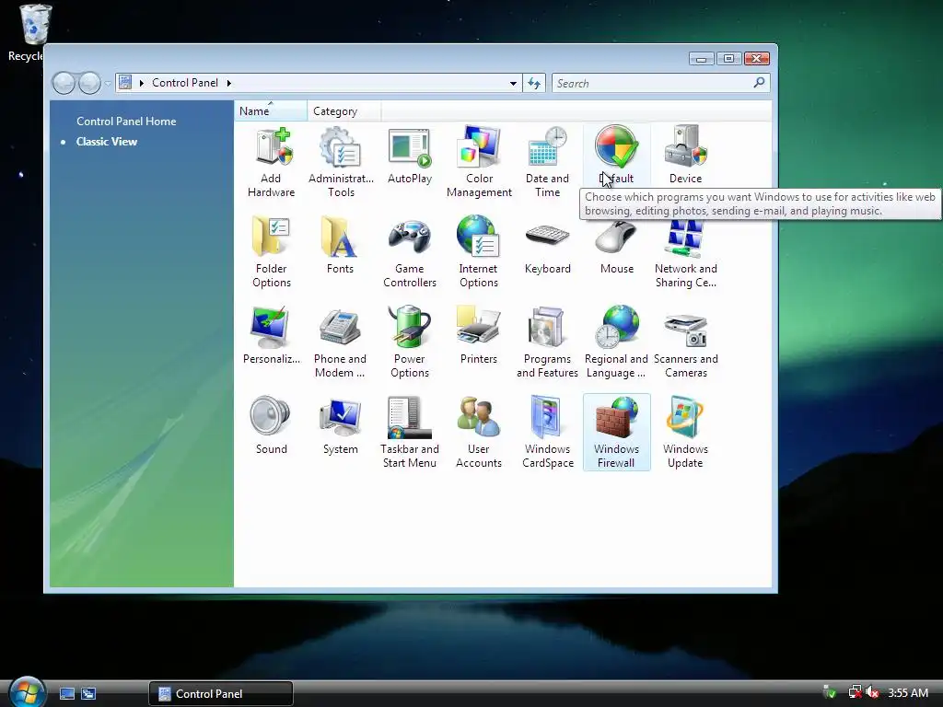
Task: Click the muted volume tray icon
Action: [x=872, y=692]
